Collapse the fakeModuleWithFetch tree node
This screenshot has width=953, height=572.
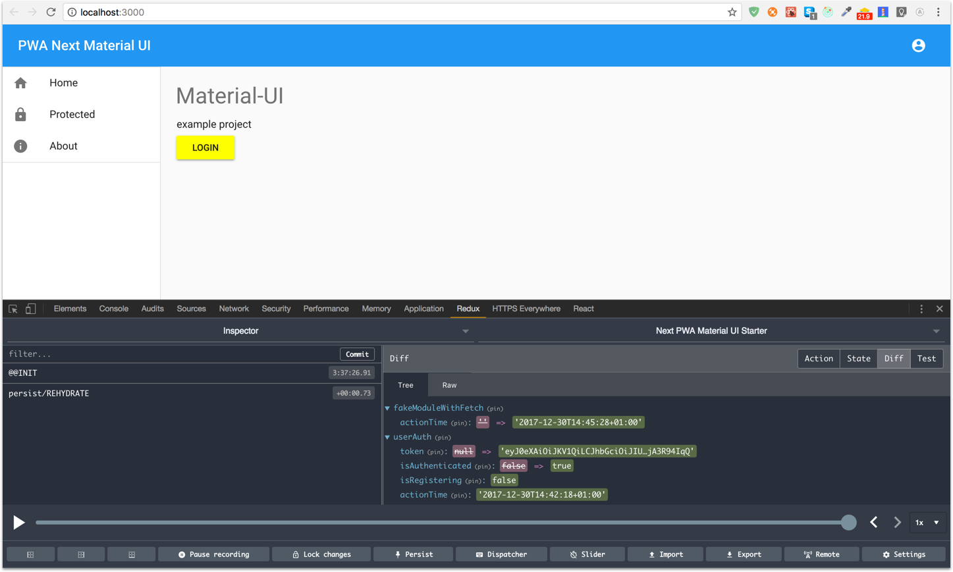(x=387, y=408)
